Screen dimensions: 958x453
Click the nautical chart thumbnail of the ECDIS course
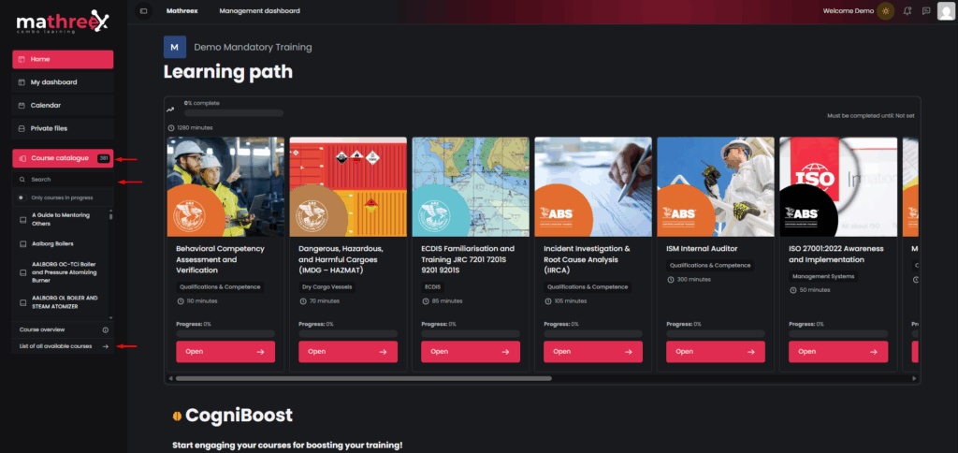click(471, 186)
